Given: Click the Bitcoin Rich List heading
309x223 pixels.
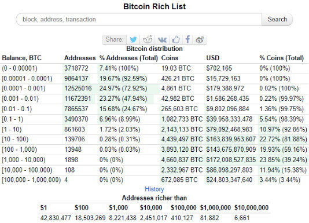Looking at the screenshot, I should (x=154, y=6).
